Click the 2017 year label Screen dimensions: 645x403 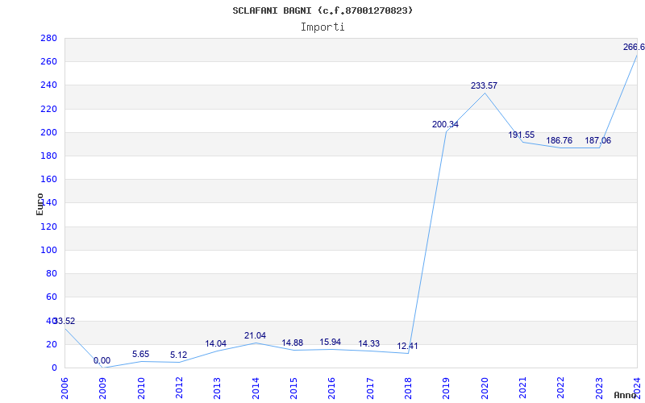[370, 388]
